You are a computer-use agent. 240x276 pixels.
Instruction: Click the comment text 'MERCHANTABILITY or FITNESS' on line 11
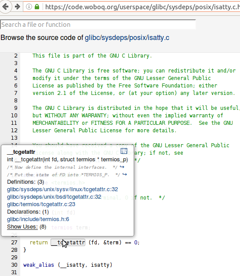(x=73, y=123)
